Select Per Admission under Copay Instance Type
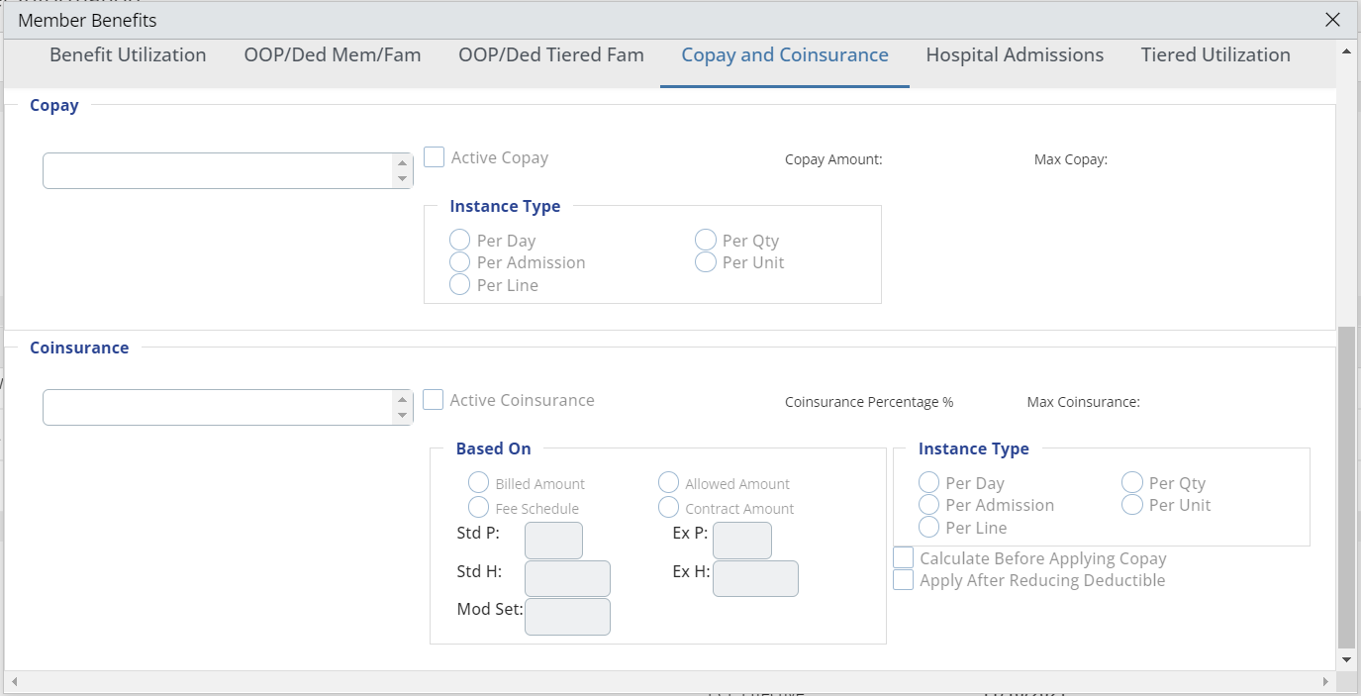 (x=459, y=262)
